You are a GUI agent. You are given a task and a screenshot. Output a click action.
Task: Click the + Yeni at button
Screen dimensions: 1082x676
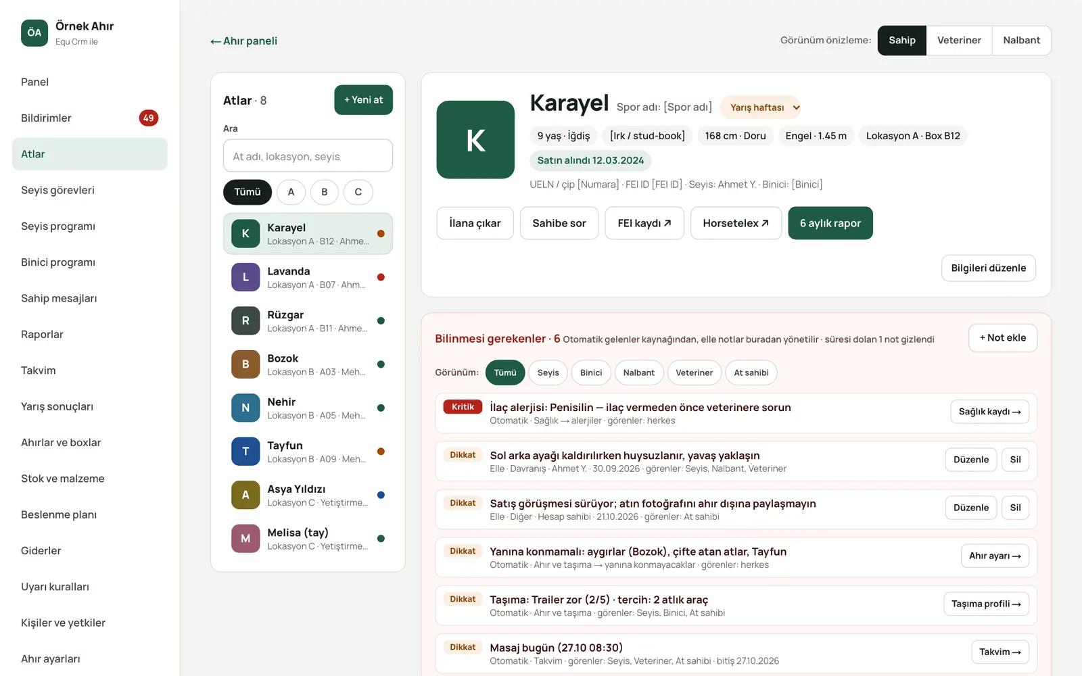[x=363, y=100]
